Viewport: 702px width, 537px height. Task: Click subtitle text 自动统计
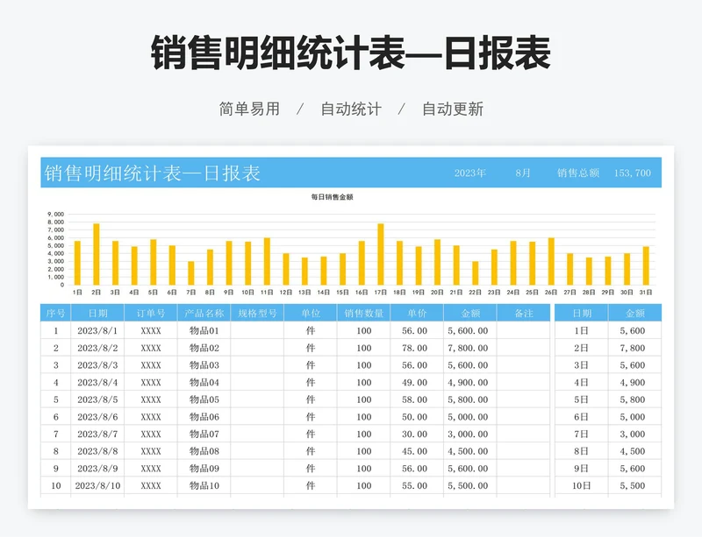tap(351, 110)
